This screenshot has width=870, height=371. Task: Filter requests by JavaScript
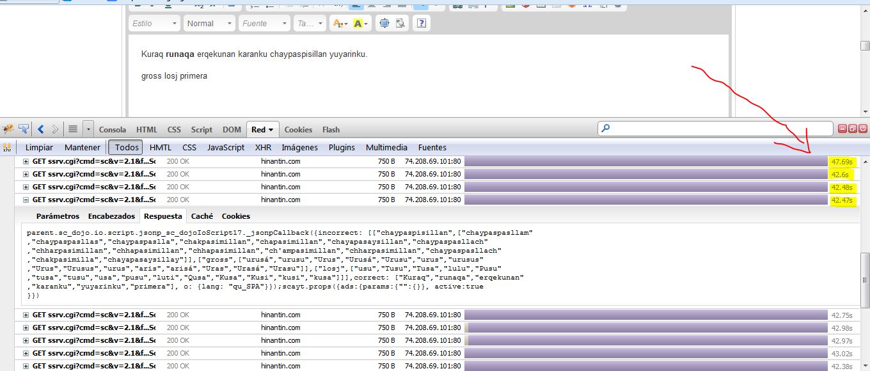225,148
